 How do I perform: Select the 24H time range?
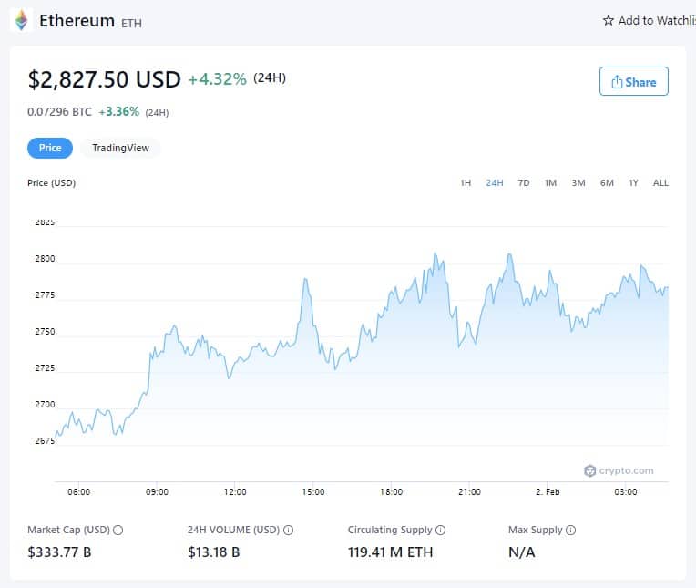(x=495, y=183)
